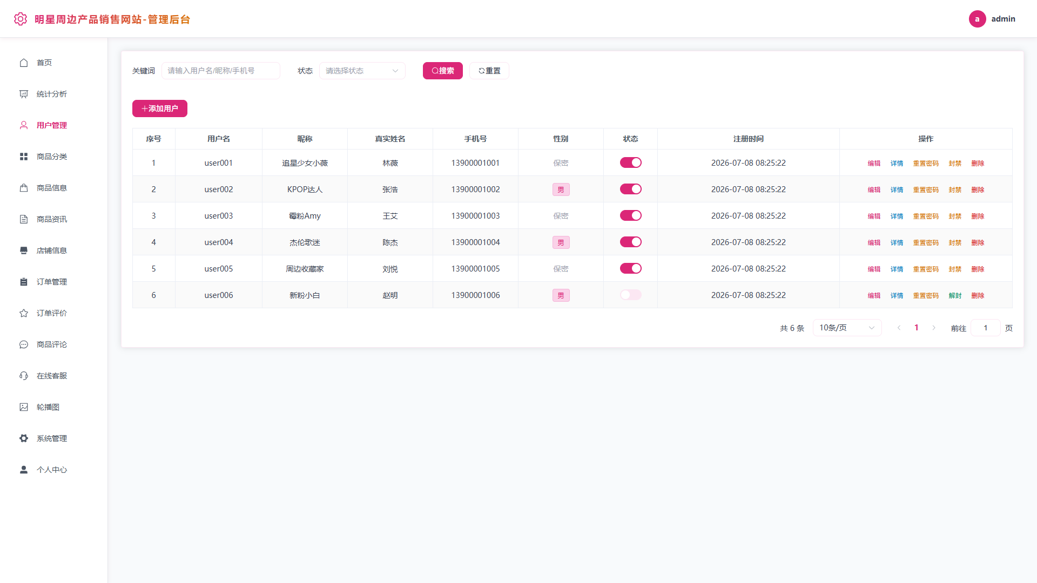Open the 请选择状态 dropdown
Viewport: 1037px width, 583px height.
point(362,71)
